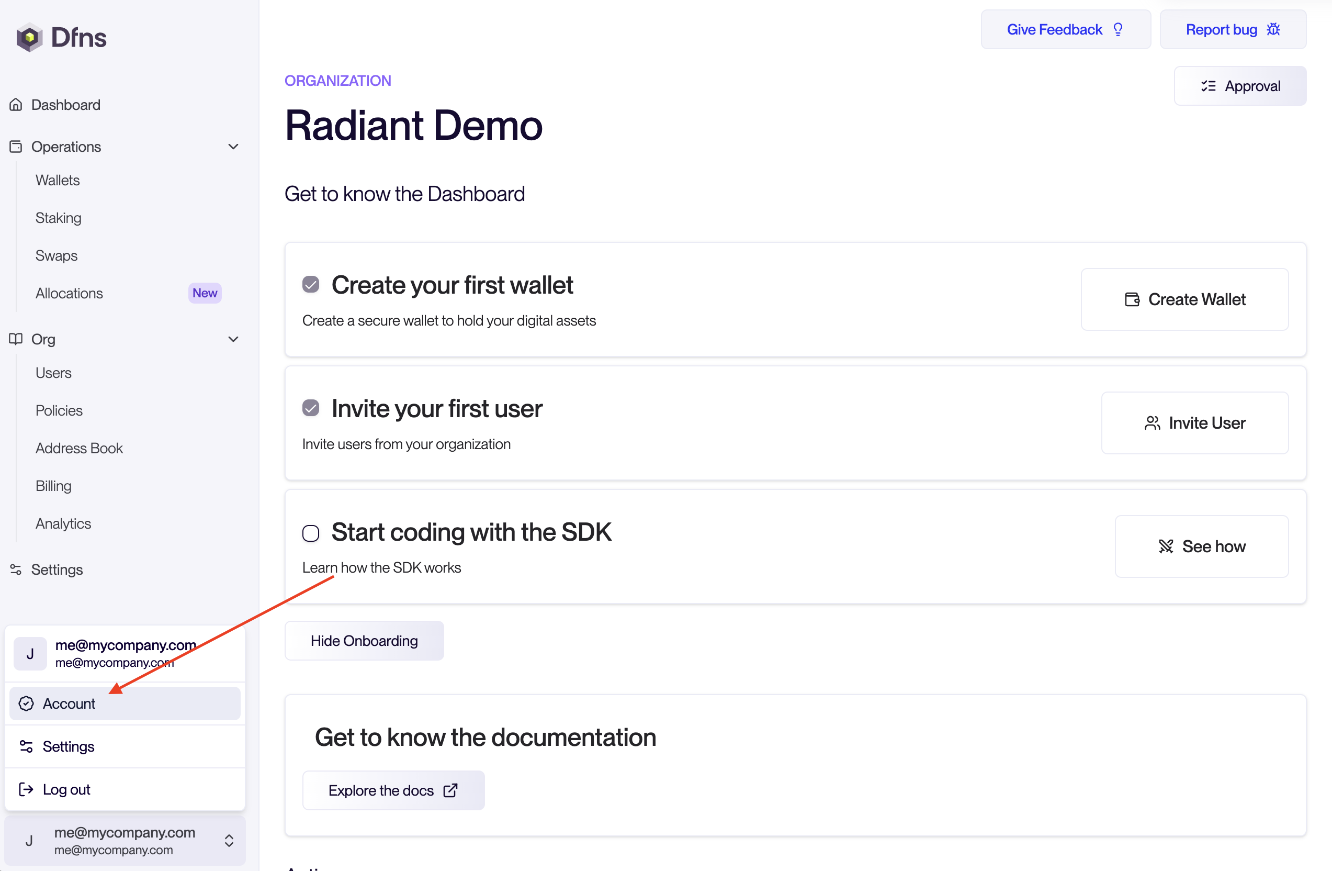Image resolution: width=1332 pixels, height=871 pixels.
Task: Toggle the account switcher up-down arrows
Action: (x=229, y=840)
